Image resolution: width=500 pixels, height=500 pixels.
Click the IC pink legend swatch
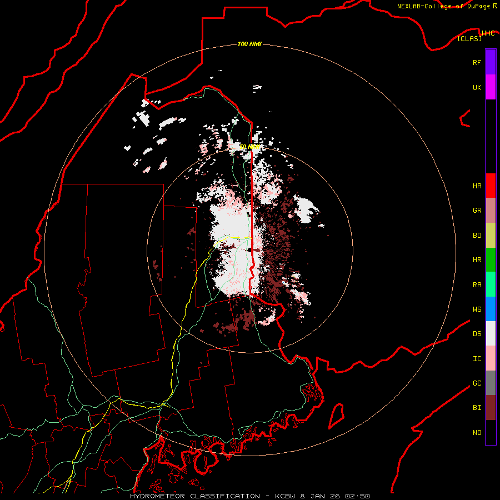point(491,358)
